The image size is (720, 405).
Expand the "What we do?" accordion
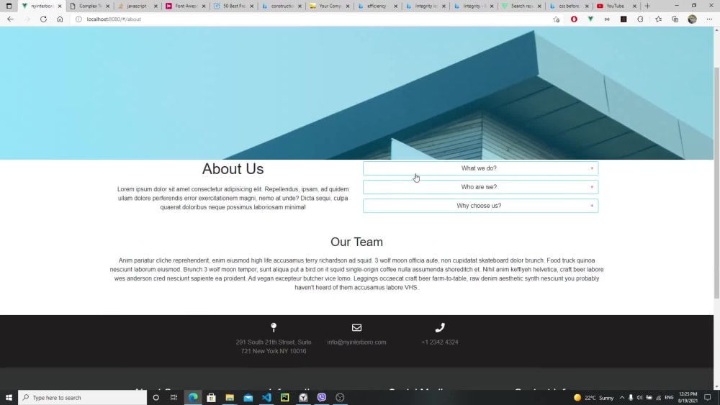tap(480, 168)
